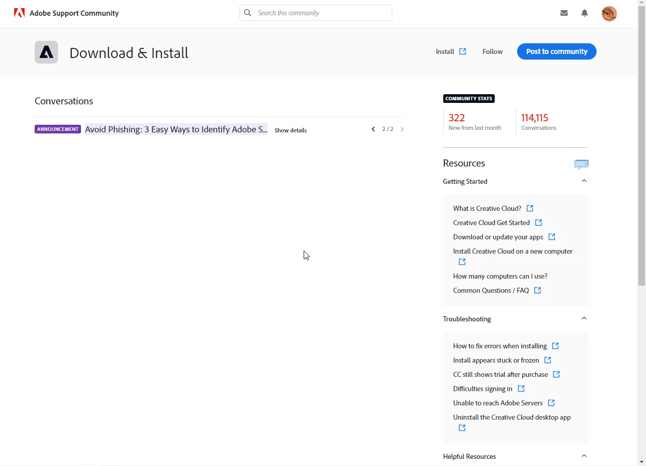The height and width of the screenshot is (466, 646).
Task: Open Uninstall the Creative Cloud desktop app
Action: pyautogui.click(x=512, y=417)
